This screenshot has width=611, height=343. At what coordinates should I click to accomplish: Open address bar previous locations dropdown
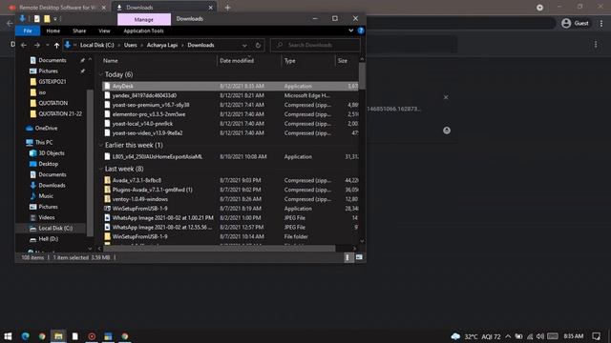click(x=244, y=45)
